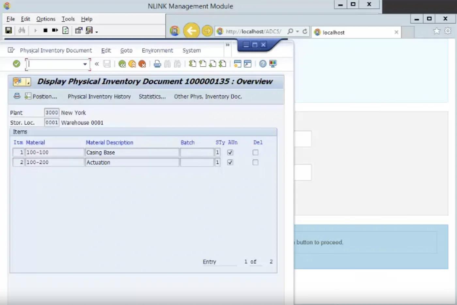
Task: Open the Environment menu
Action: click(x=157, y=50)
